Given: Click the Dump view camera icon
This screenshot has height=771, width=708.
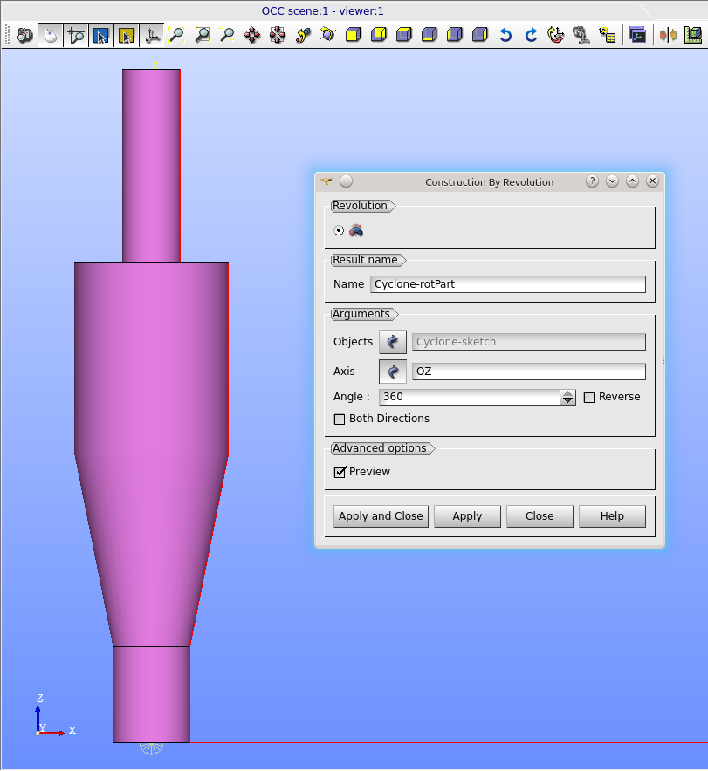Looking at the screenshot, I should [x=25, y=36].
